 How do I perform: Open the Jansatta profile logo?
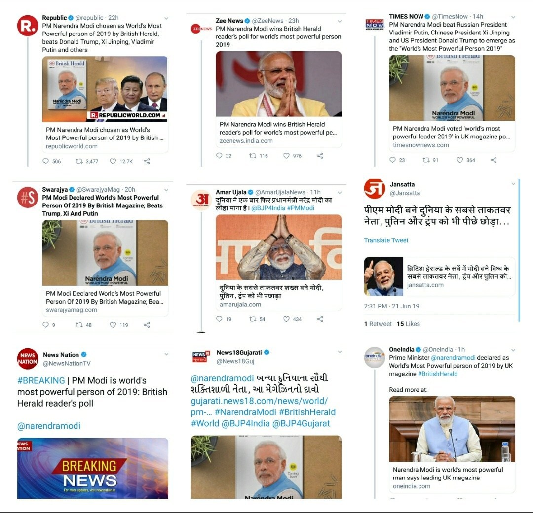pyautogui.click(x=374, y=188)
